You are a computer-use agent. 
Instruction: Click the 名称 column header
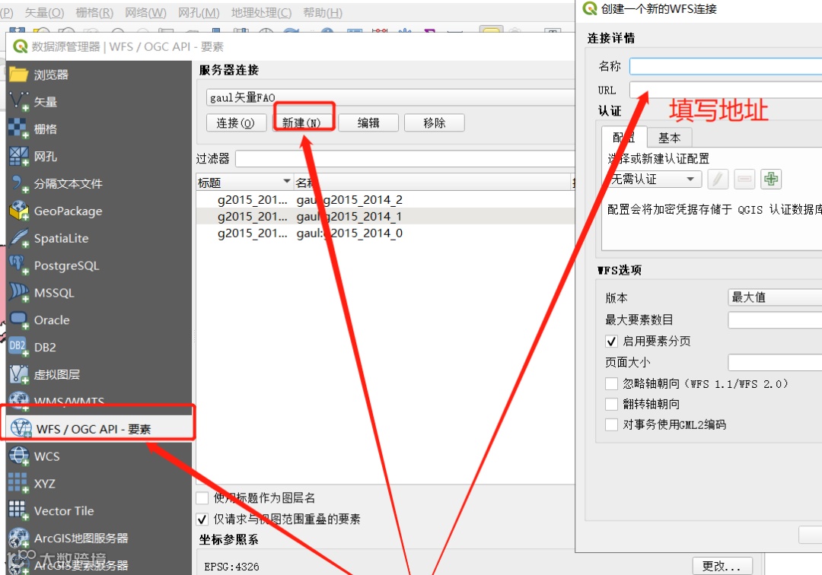(x=432, y=183)
